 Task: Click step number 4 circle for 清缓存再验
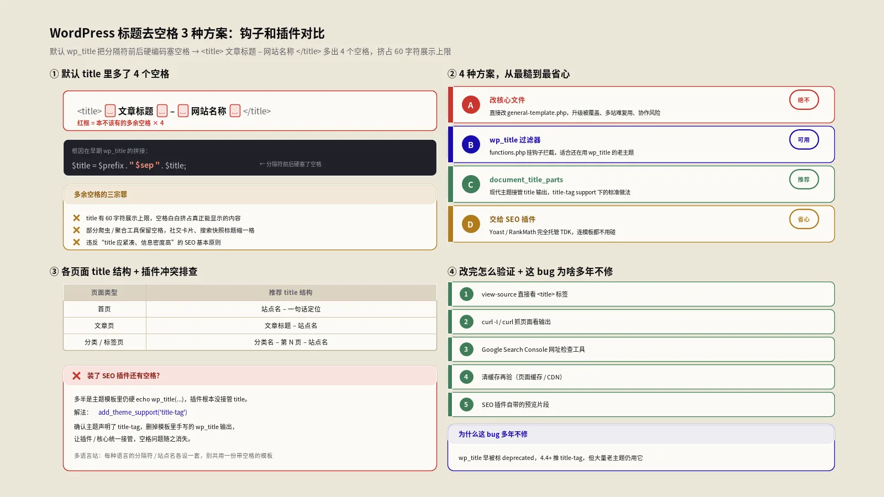click(466, 377)
